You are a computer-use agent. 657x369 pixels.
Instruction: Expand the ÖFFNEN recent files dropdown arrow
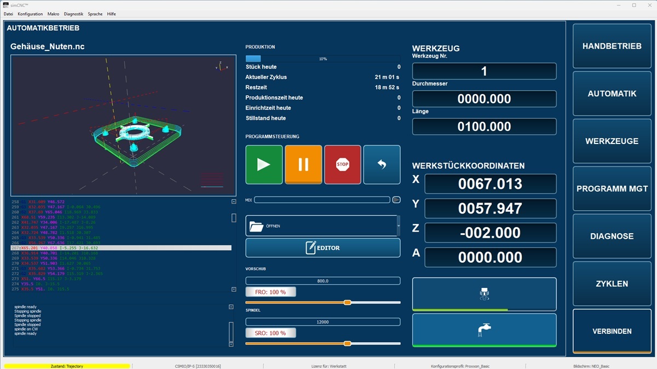[x=399, y=226]
